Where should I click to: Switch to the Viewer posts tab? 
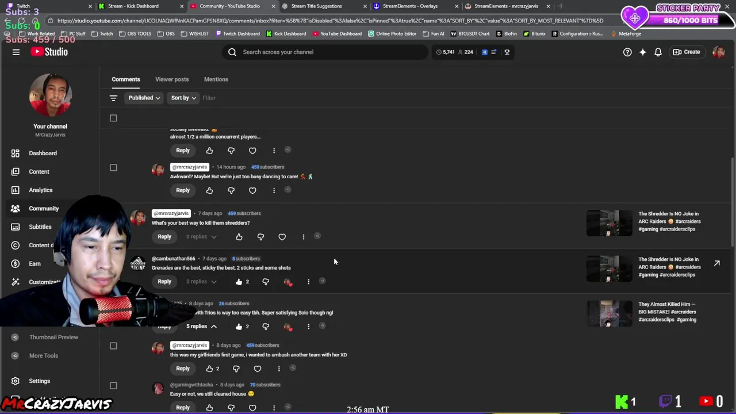point(172,79)
